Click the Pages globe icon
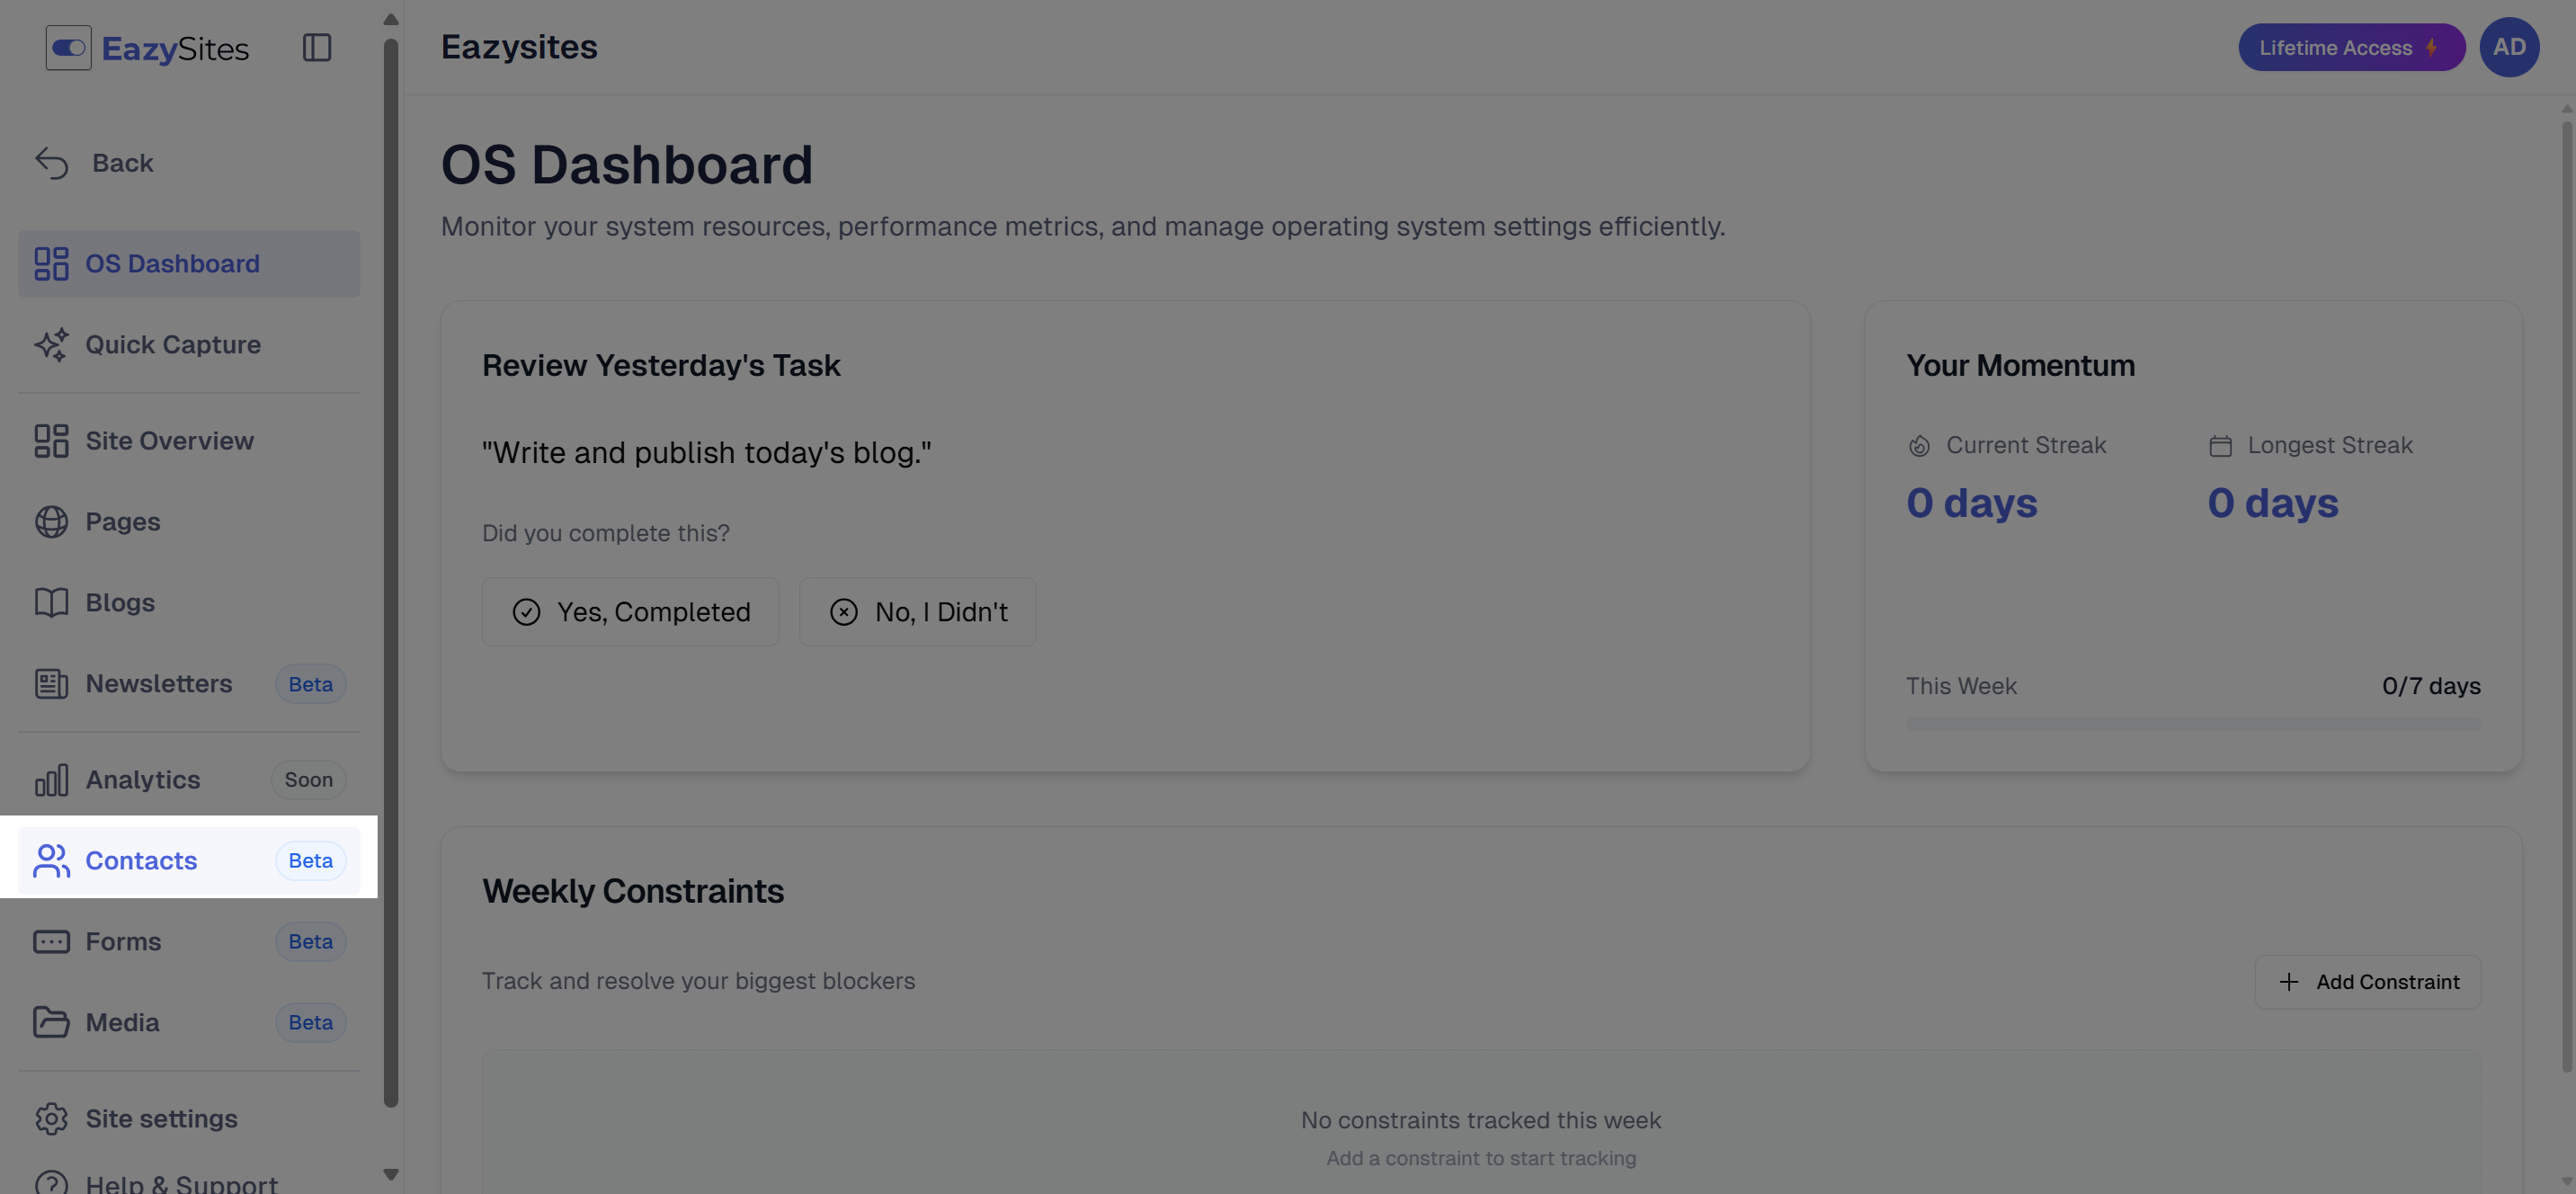 pyautogui.click(x=52, y=522)
